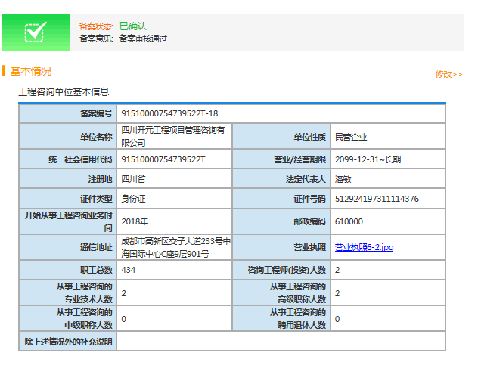Click the 通信地址 label cell
The height and width of the screenshot is (365, 481).
tap(68, 247)
